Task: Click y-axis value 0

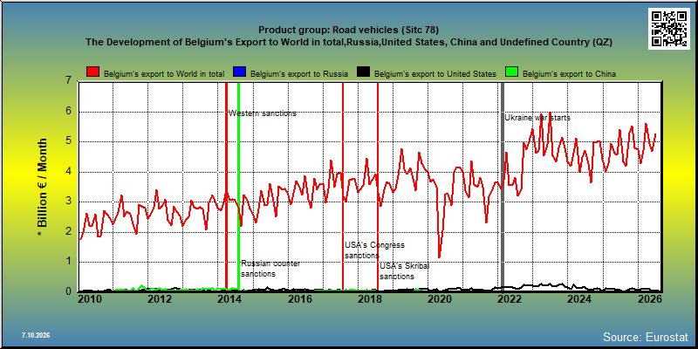Action: coord(69,291)
